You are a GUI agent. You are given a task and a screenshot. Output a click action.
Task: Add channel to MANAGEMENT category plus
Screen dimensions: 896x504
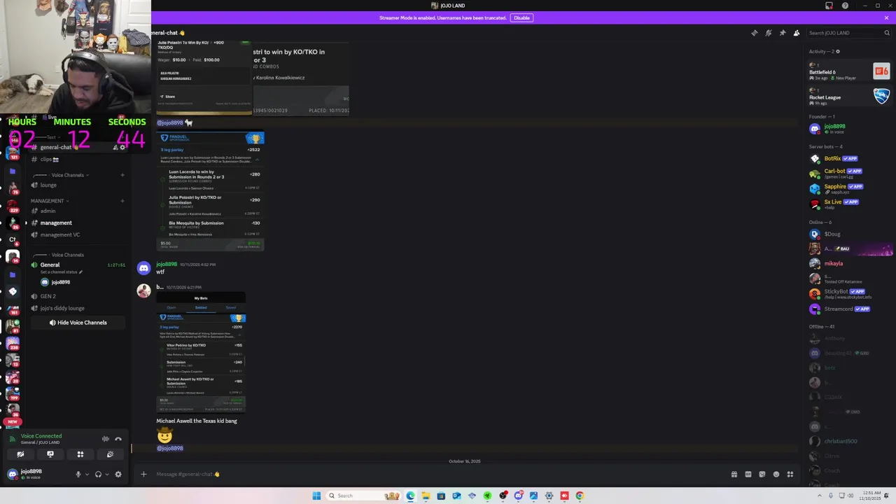pos(122,201)
